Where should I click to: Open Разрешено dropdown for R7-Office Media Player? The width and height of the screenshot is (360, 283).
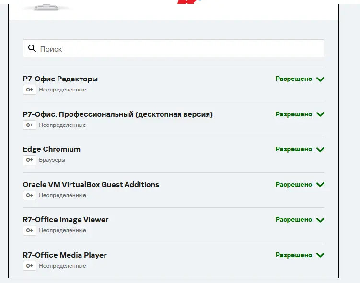pyautogui.click(x=294, y=255)
